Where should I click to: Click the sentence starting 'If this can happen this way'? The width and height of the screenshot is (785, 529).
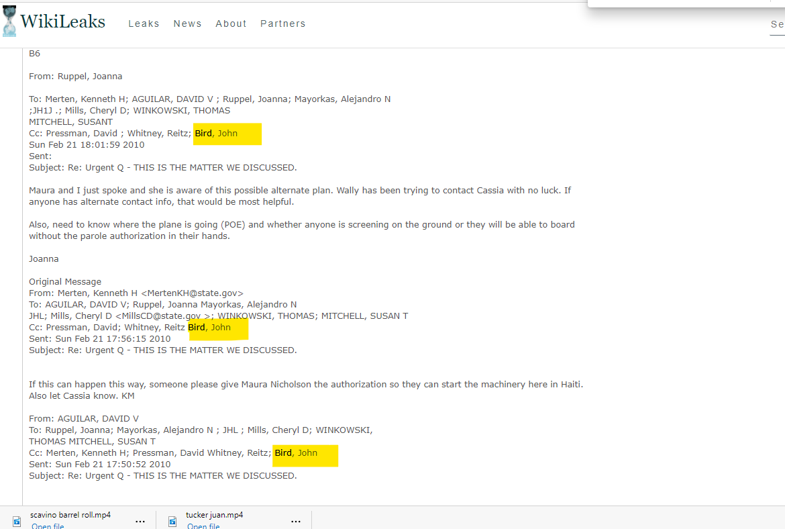(x=306, y=384)
